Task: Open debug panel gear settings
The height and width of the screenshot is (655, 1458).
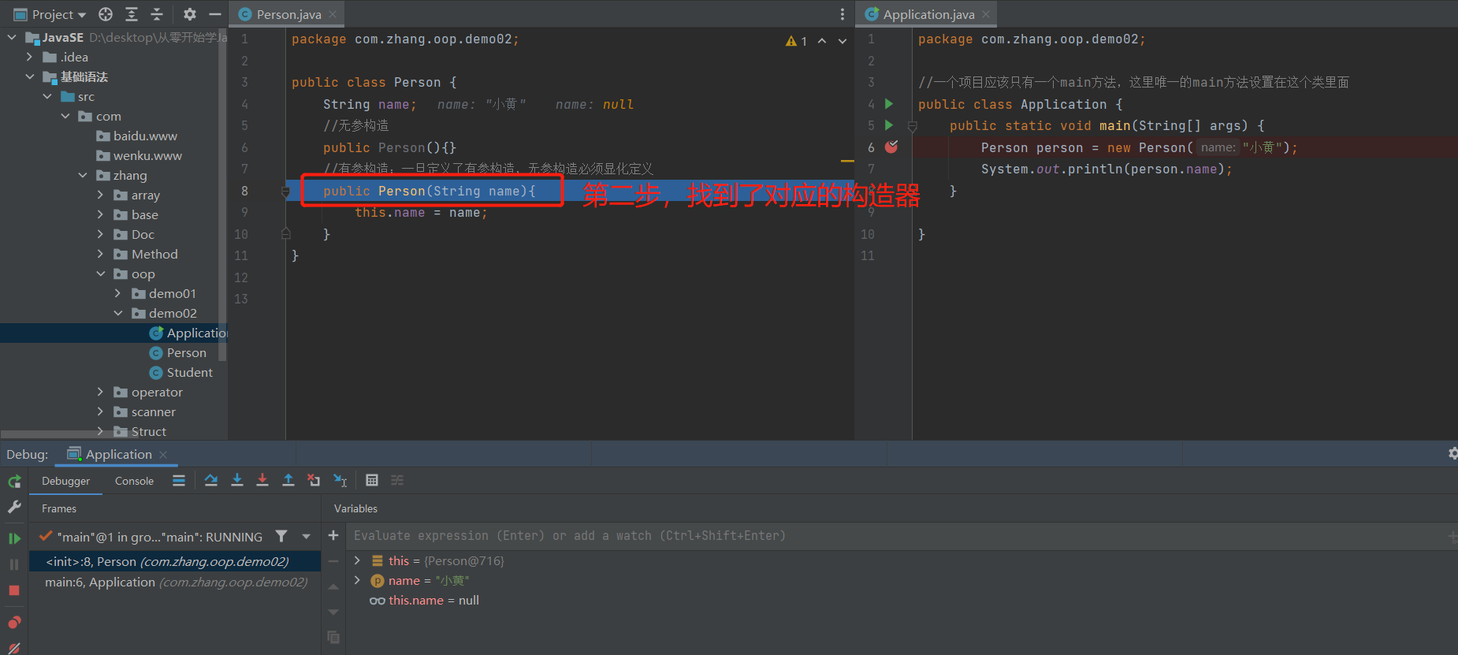Action: [1452, 453]
